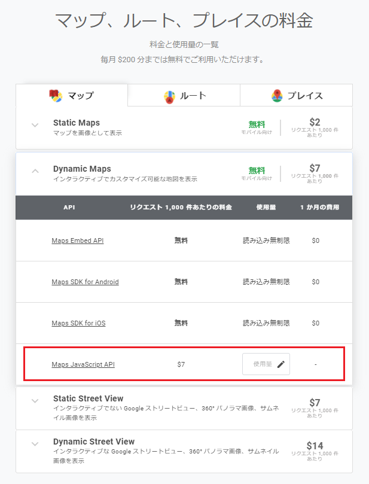The width and height of the screenshot is (369, 484).
Task: Click the $0 cost in Maps Embed API row
Action: (315, 241)
